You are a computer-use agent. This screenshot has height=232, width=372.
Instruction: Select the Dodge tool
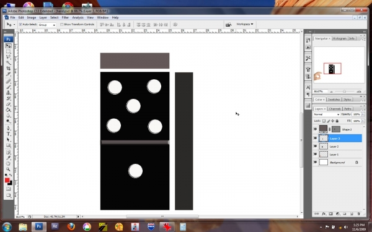point(8,121)
